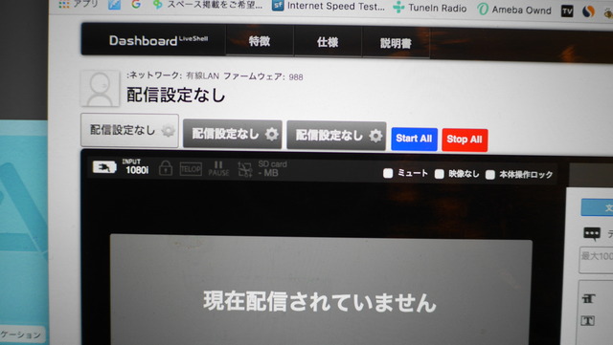Click the 現在配信されていません preview area
This screenshot has width=613, height=345.
pos(321,290)
